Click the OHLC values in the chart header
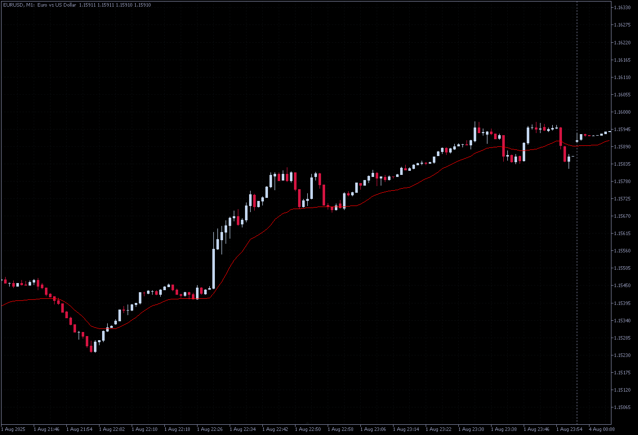 tap(115, 5)
